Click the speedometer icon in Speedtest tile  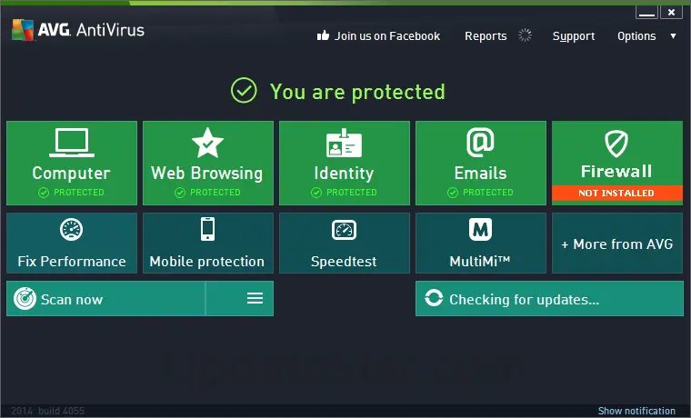344,230
